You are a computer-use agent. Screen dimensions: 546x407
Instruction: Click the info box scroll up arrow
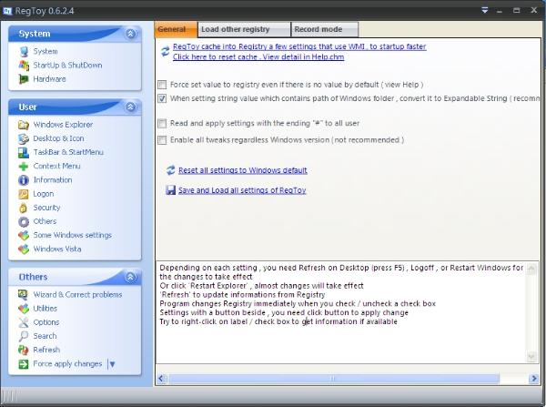(531, 269)
